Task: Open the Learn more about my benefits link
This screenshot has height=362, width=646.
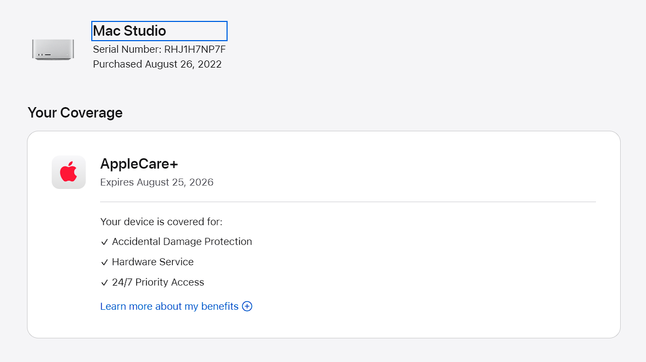Action: coord(169,307)
